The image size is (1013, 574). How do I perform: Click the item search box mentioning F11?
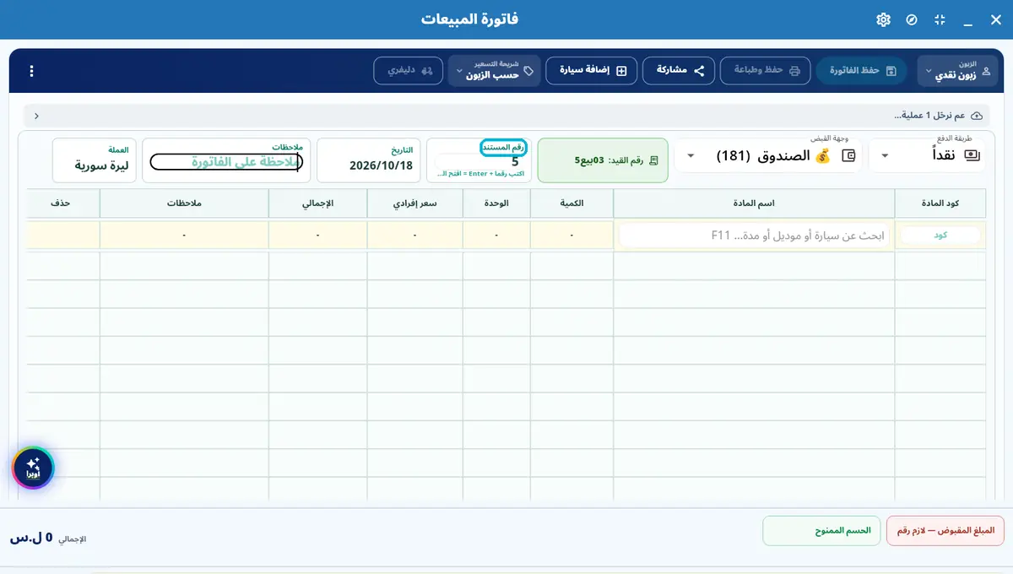(755, 236)
